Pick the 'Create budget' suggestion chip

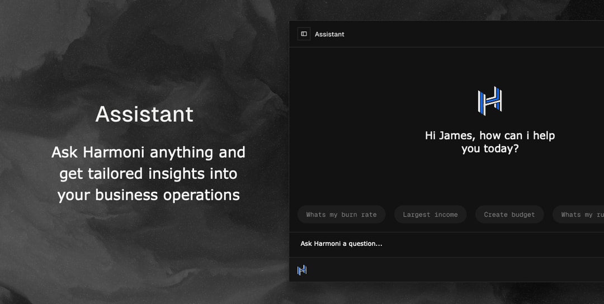509,215
